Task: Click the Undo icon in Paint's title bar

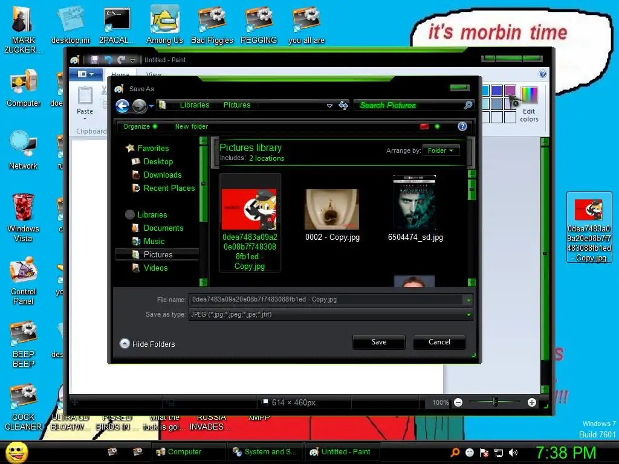Action: (x=108, y=60)
